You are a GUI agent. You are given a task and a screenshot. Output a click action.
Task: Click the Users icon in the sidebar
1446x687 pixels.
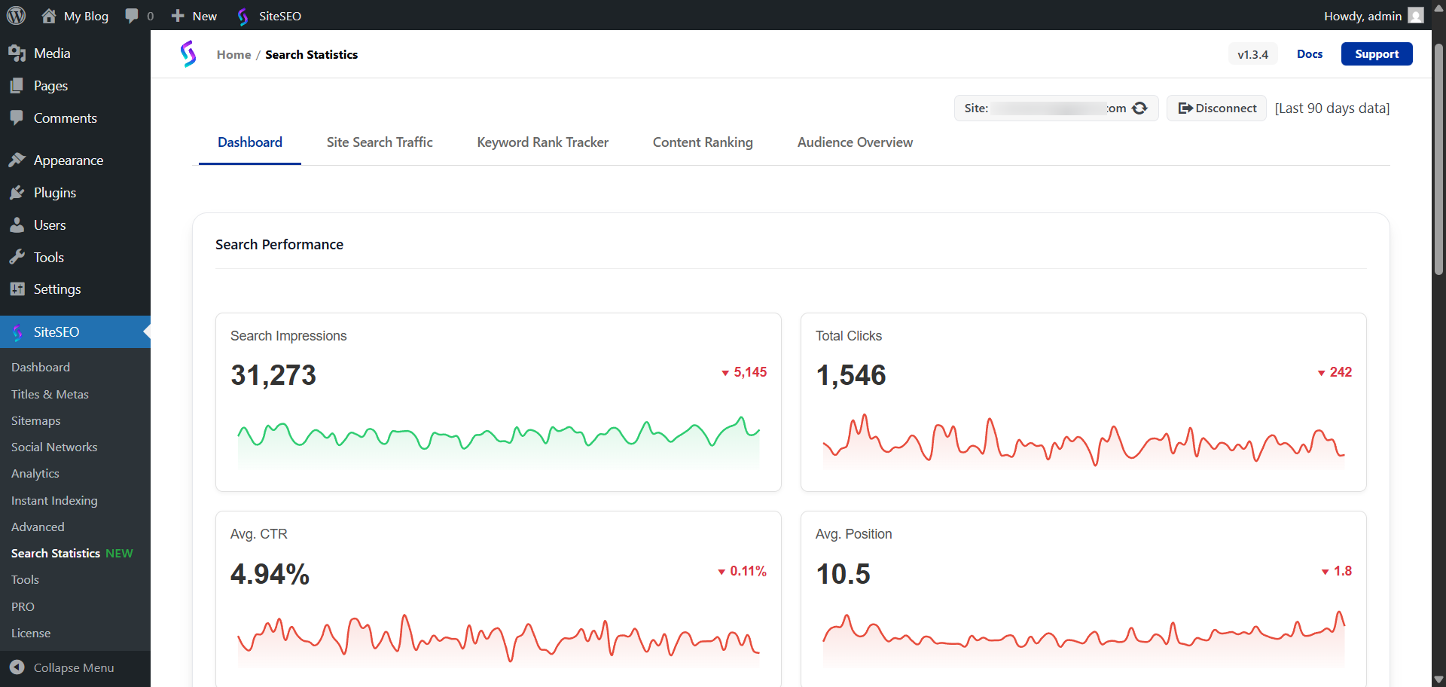(x=17, y=224)
